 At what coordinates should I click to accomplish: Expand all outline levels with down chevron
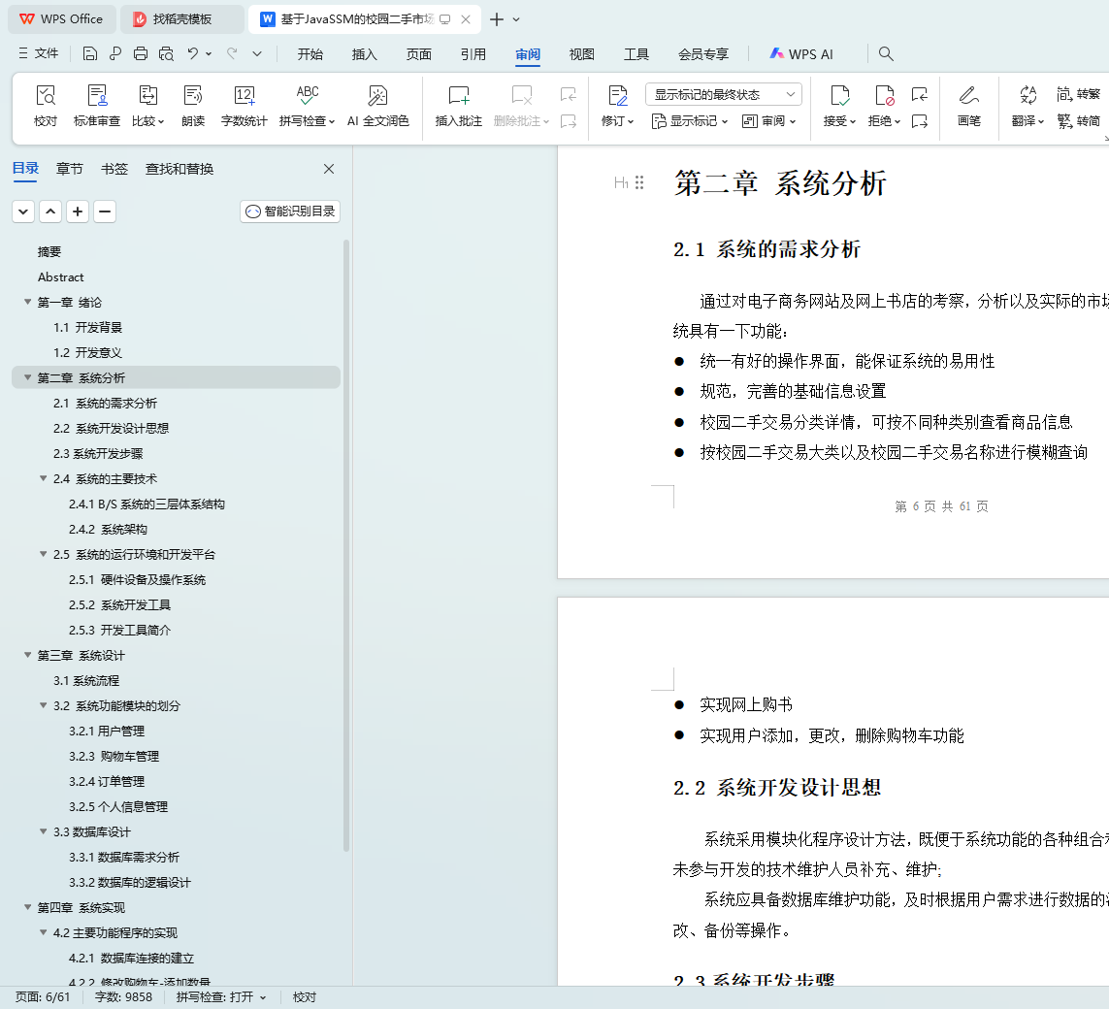[x=23, y=212]
